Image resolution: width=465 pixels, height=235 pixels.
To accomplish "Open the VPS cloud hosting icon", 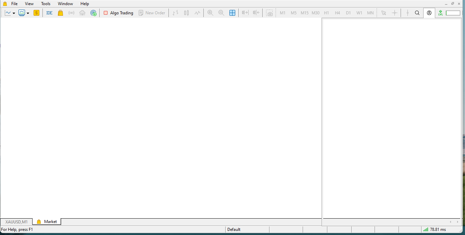I will (x=82, y=13).
